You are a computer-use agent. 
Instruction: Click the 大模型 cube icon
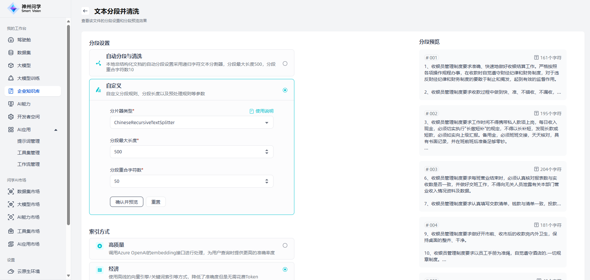(11, 65)
